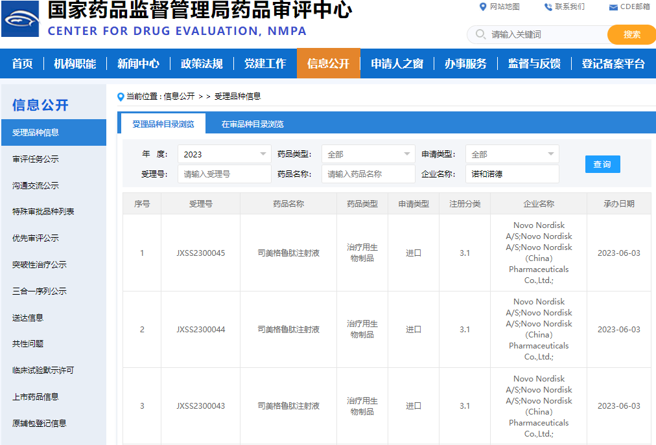Click the 联系我们 phone icon
656x445 pixels.
pyautogui.click(x=548, y=6)
